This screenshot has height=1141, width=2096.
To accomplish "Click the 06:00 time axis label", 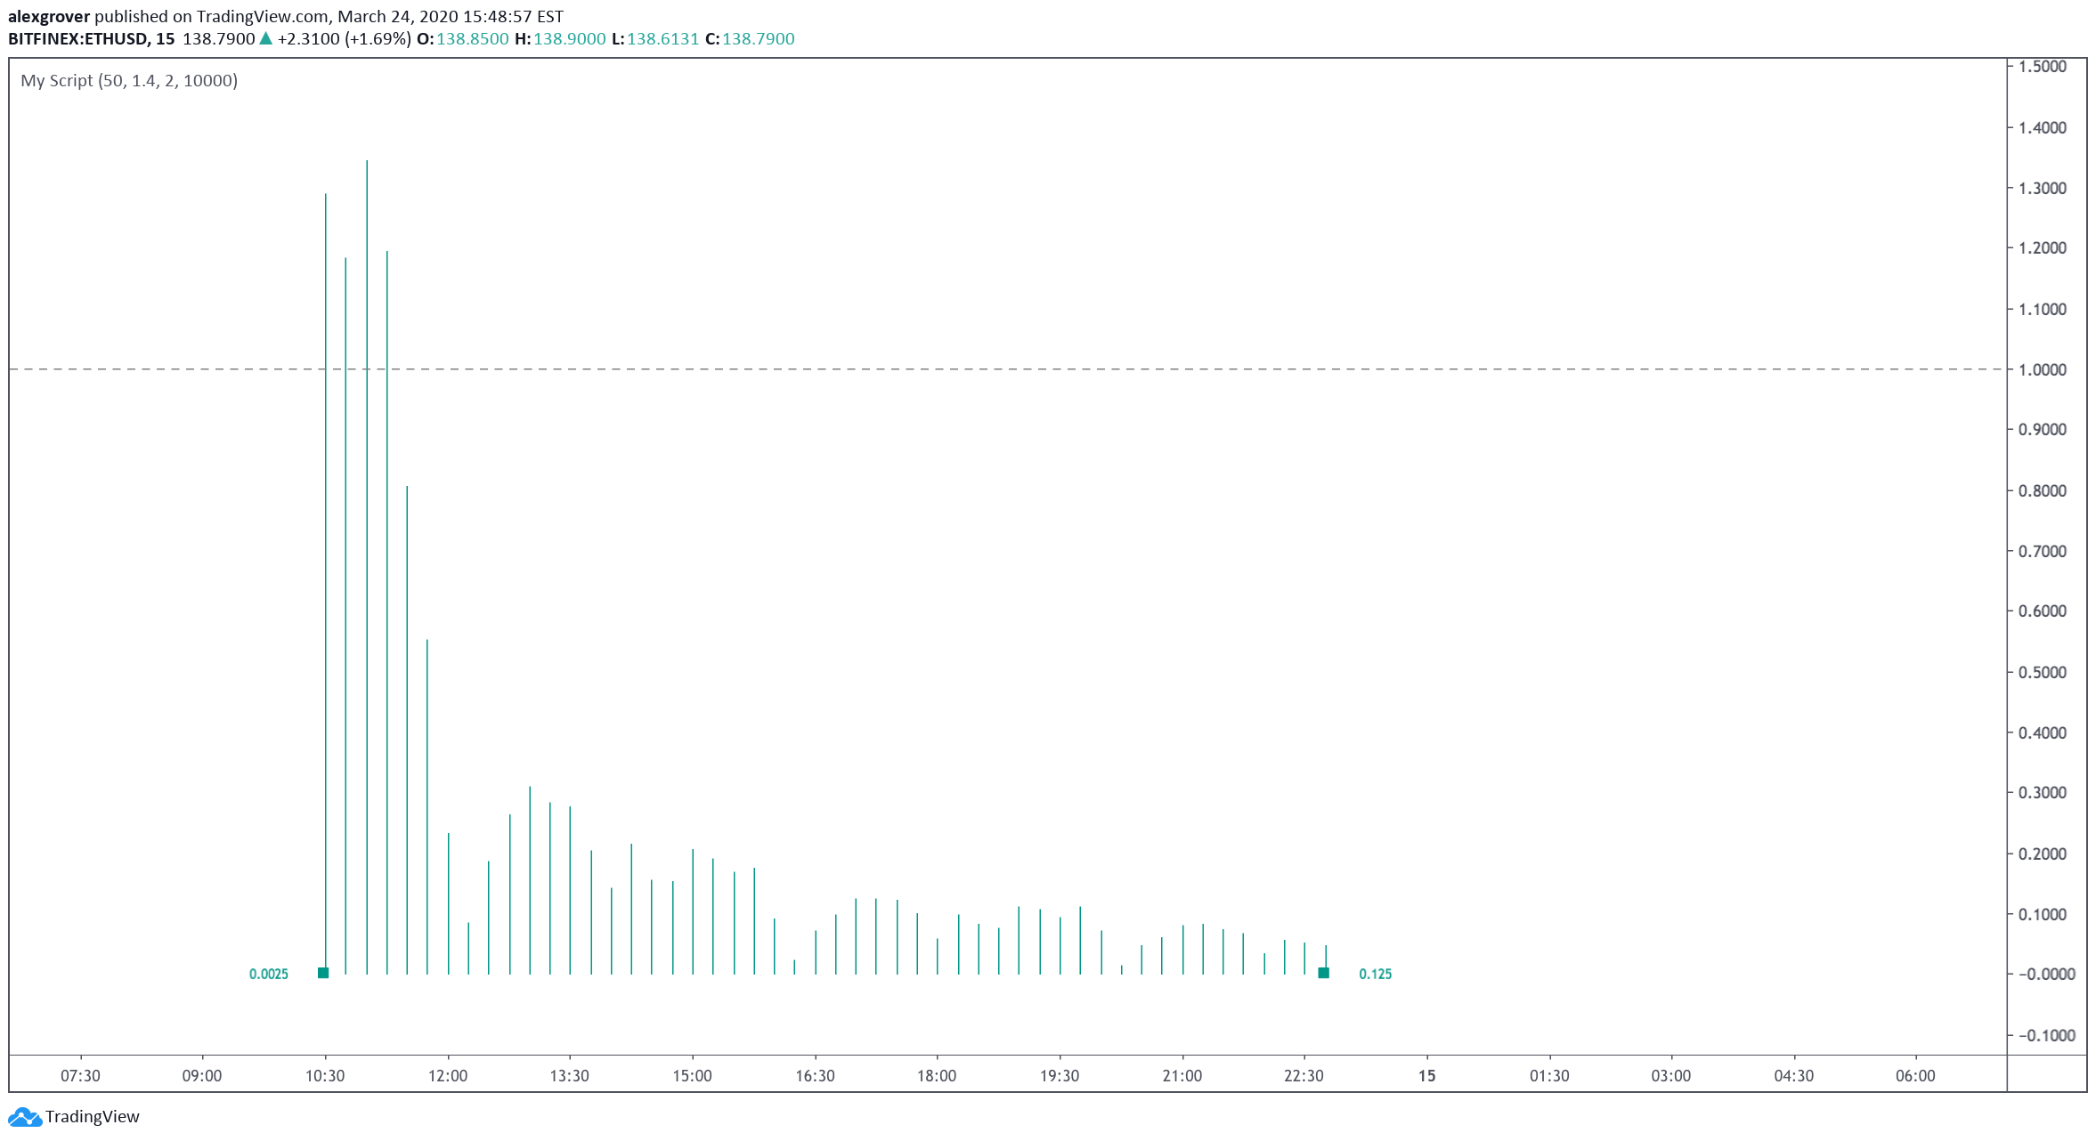I will click(1916, 1076).
